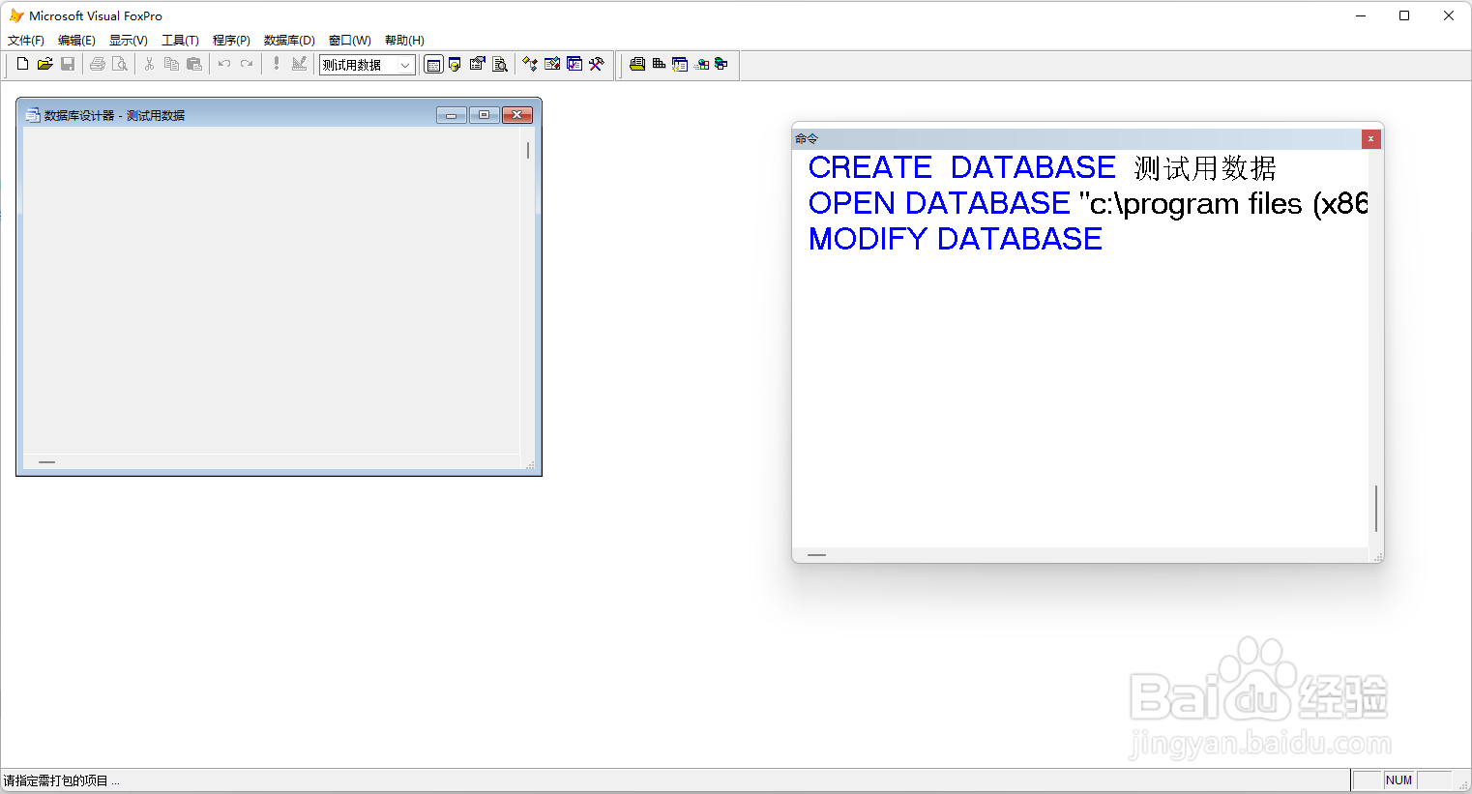The image size is (1472, 794).
Task: Close the 数据库设计器 window
Action: [517, 115]
